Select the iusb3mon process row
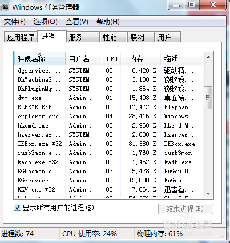This screenshot has width=230, height=243. 108,153
